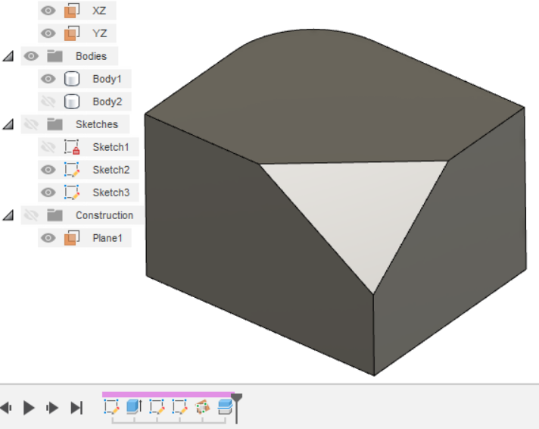
Task: Select Plane1 in the browser tree
Action: (x=107, y=238)
